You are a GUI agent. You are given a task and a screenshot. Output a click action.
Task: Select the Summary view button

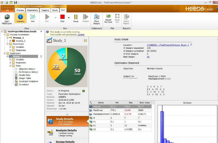(20, 18)
